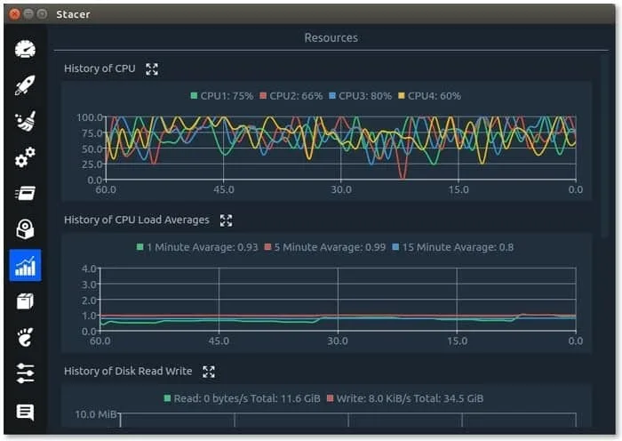Image resolution: width=622 pixels, height=441 pixels.
Task: Open Feedback speech-bubble icon
Action: click(x=25, y=412)
